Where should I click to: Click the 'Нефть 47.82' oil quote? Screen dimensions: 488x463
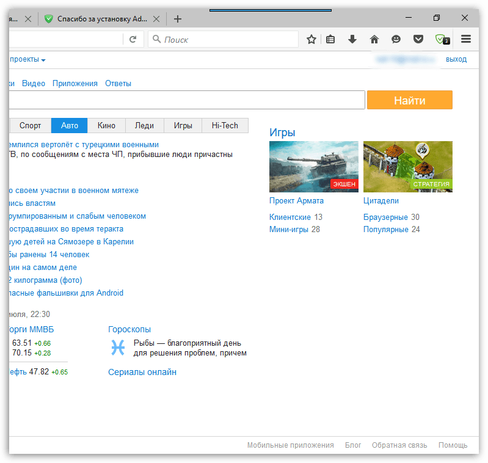point(38,372)
